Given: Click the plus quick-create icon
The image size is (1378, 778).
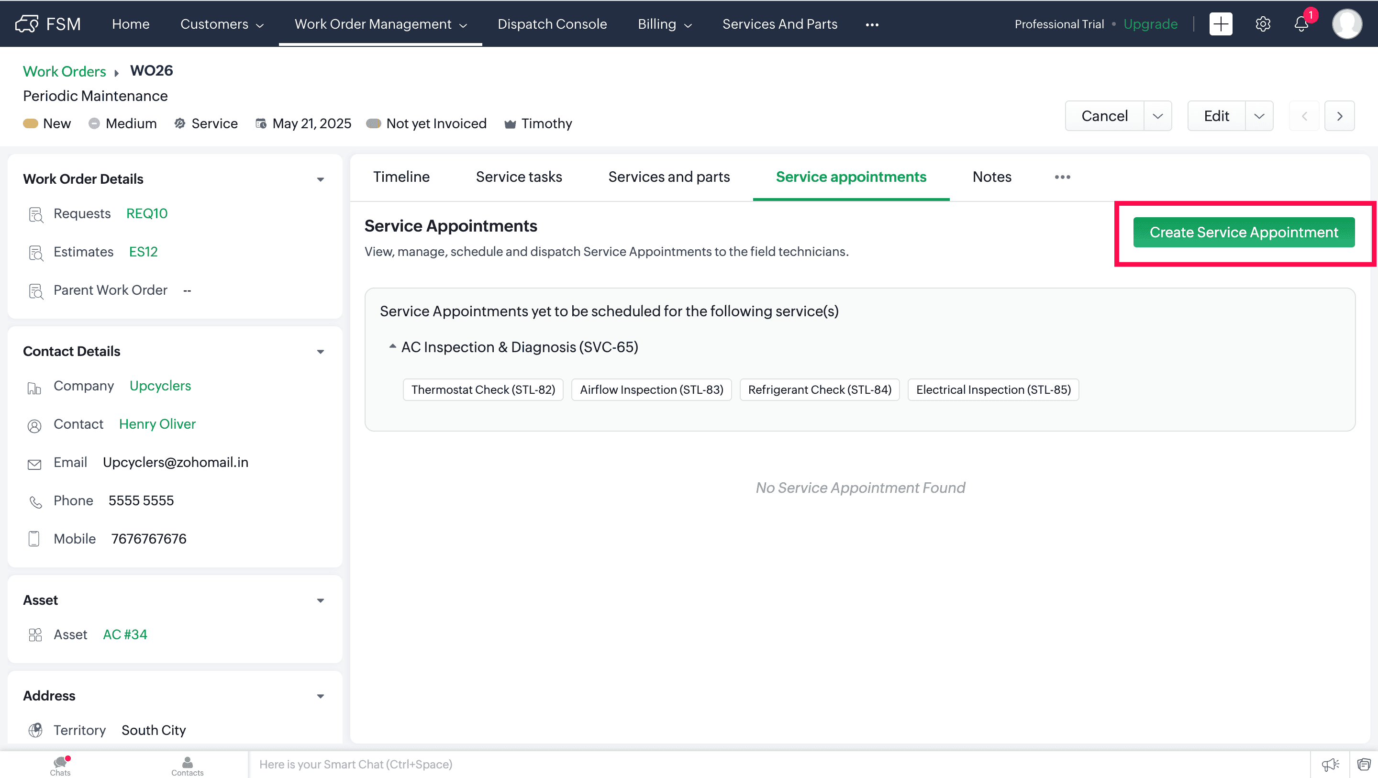Looking at the screenshot, I should tap(1220, 24).
